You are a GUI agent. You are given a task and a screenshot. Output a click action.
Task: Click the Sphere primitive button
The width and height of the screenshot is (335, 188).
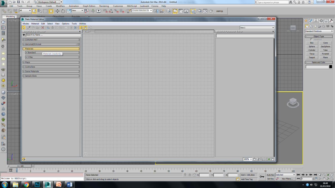tap(312, 47)
